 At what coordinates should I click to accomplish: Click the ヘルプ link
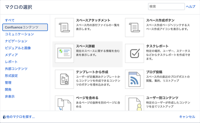pos(191,7)
